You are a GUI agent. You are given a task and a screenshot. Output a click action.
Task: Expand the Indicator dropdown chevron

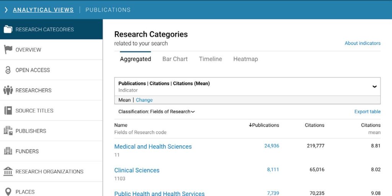(x=374, y=87)
